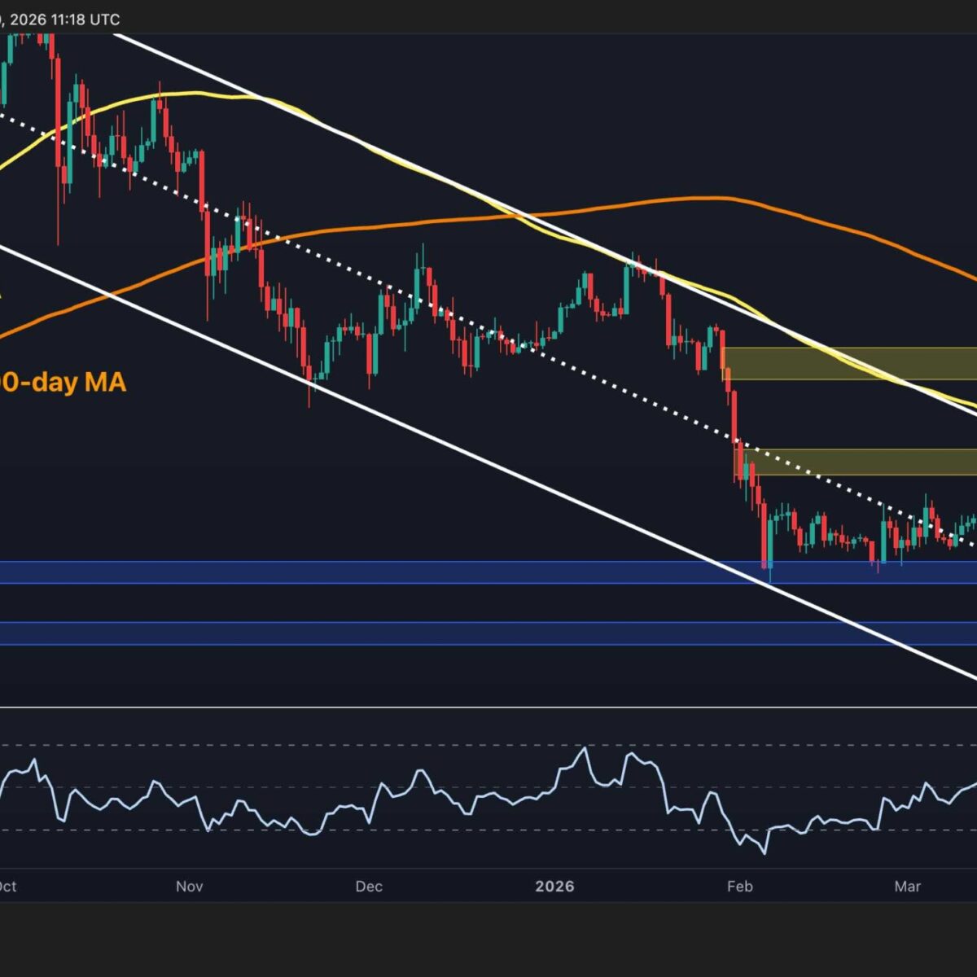Click the Dec label on time axis

(x=369, y=886)
